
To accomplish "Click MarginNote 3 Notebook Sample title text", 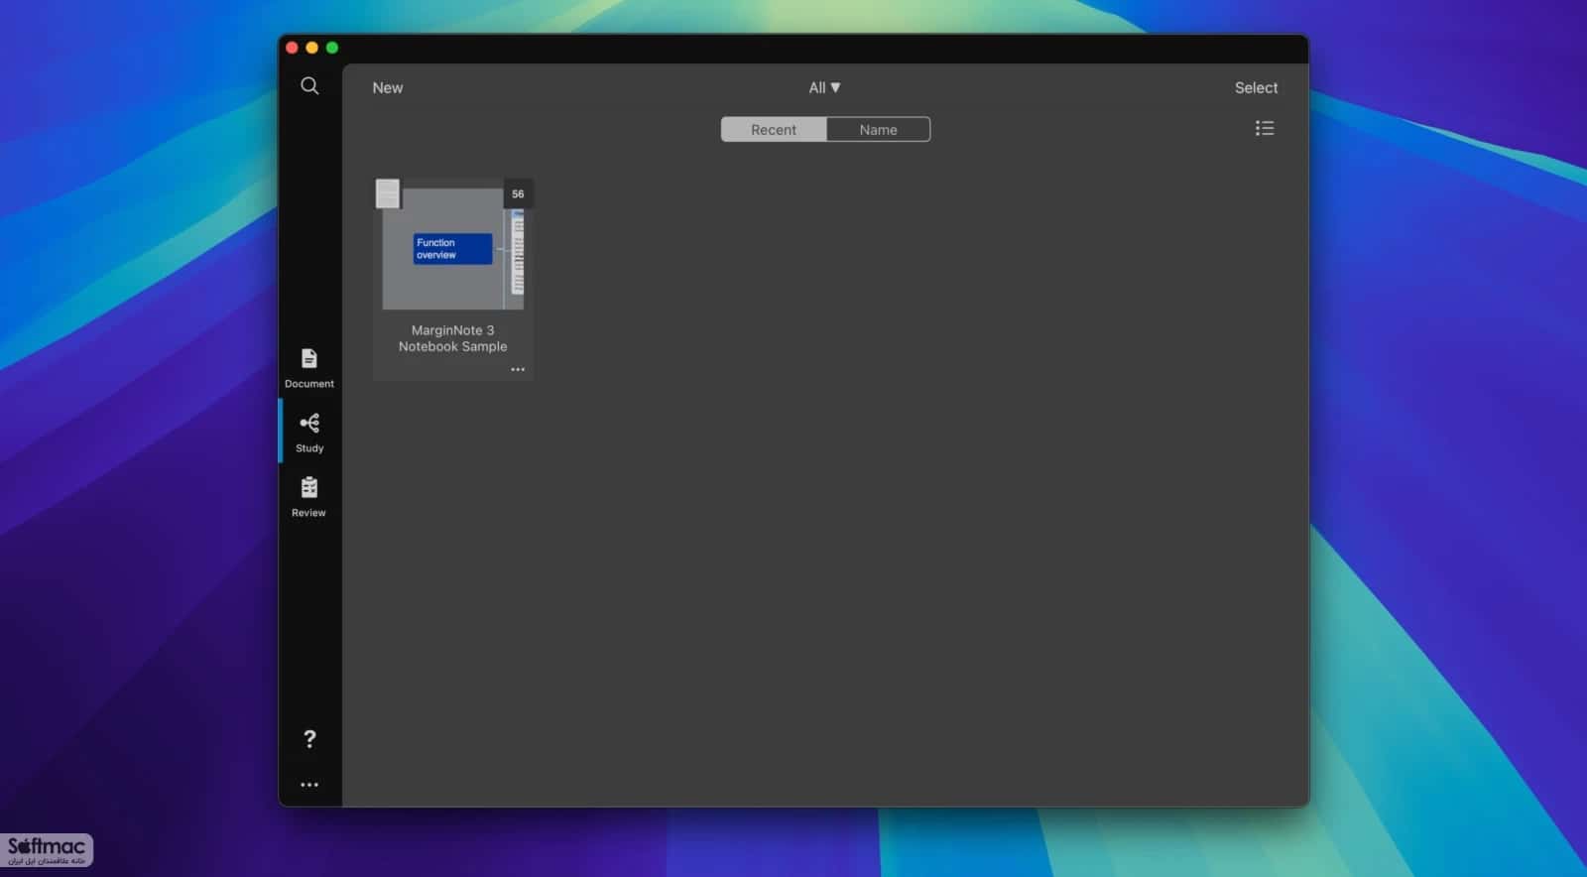I will (x=452, y=338).
